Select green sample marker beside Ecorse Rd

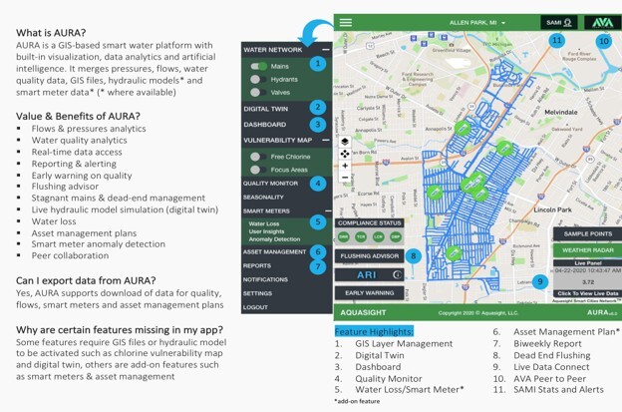(x=435, y=193)
